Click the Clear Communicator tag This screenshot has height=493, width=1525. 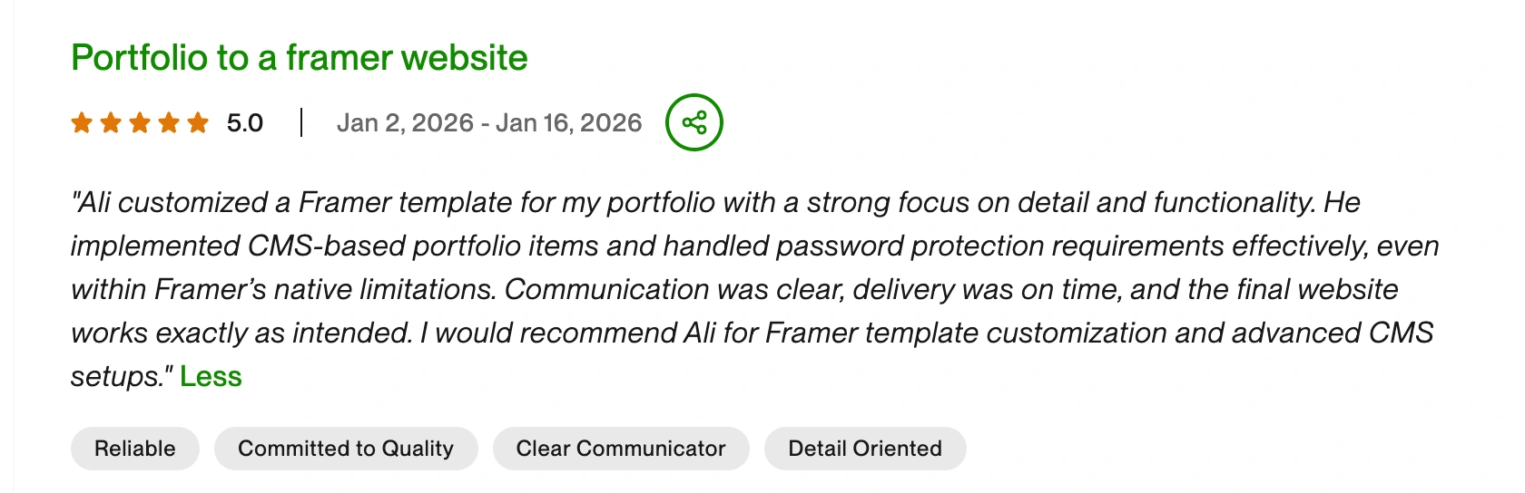coord(621,449)
